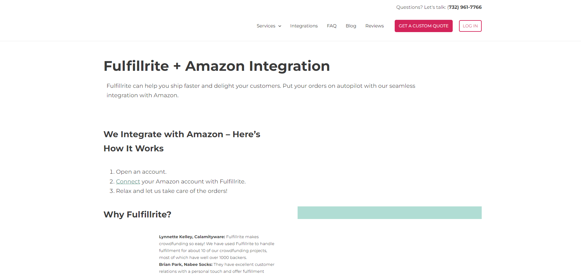Screen dimensions: 581x275
Task: Follow the Connect link in step two
Action: pos(128,182)
